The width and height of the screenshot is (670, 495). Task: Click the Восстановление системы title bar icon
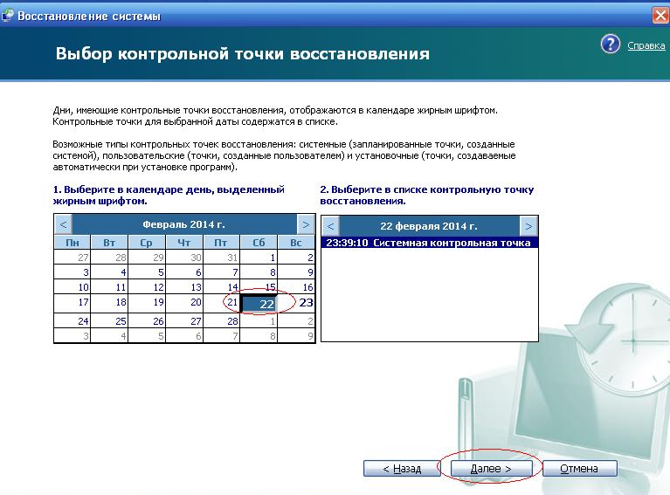pos(7,16)
